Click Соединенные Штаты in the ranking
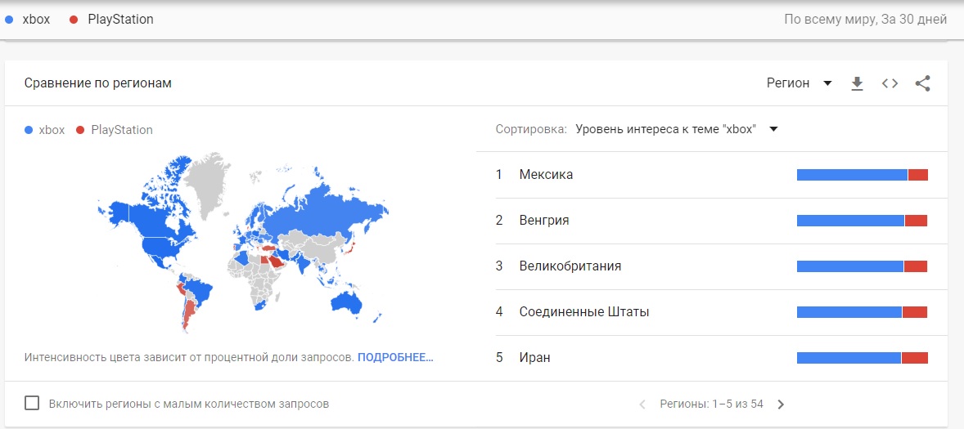The image size is (964, 429). coord(583,312)
